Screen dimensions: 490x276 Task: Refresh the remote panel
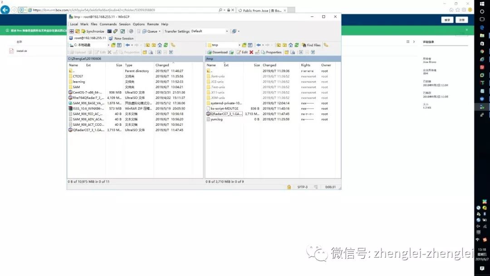tap(297, 45)
